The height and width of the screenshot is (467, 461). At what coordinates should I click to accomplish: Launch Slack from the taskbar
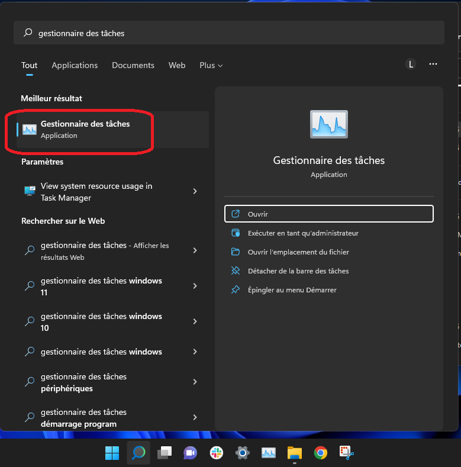click(216, 453)
